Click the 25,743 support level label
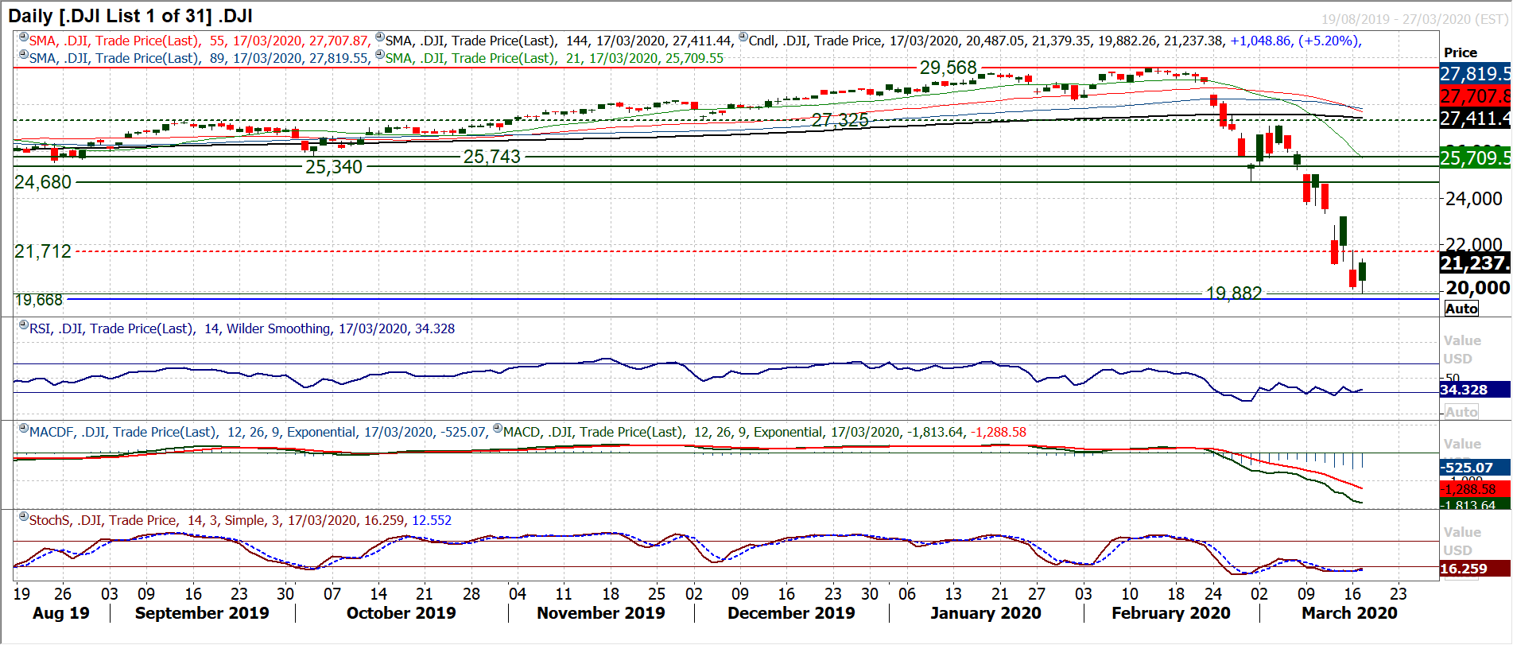The height and width of the screenshot is (645, 1513). click(491, 157)
